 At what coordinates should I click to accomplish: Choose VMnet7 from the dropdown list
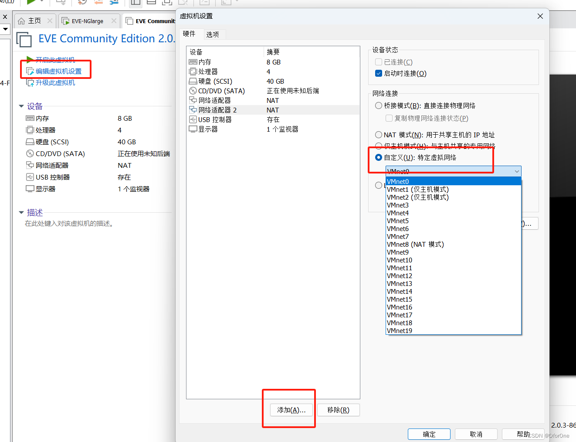(454, 236)
